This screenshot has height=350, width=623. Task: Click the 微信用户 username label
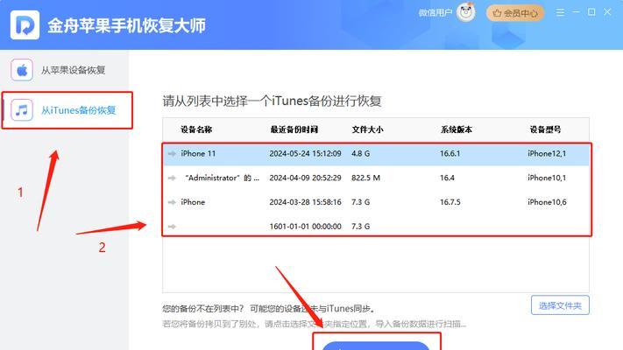pos(435,13)
